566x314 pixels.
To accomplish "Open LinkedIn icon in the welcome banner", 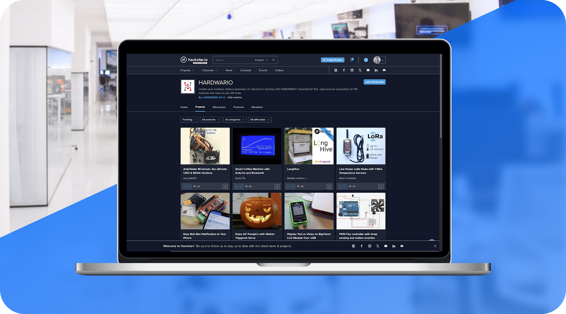I will (x=394, y=246).
